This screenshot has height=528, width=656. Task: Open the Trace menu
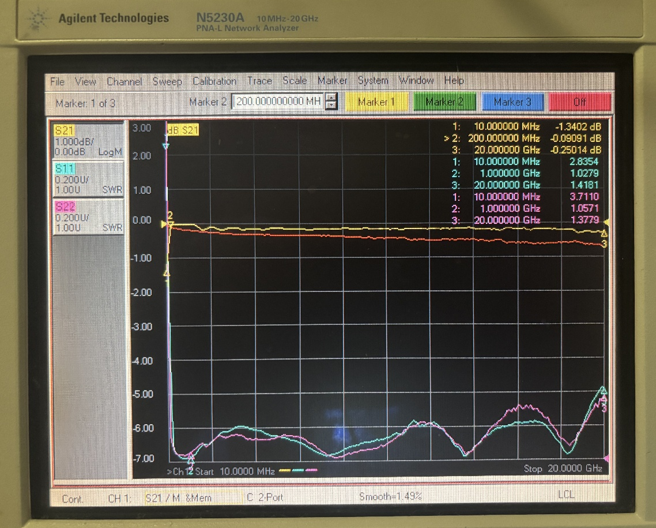(259, 81)
